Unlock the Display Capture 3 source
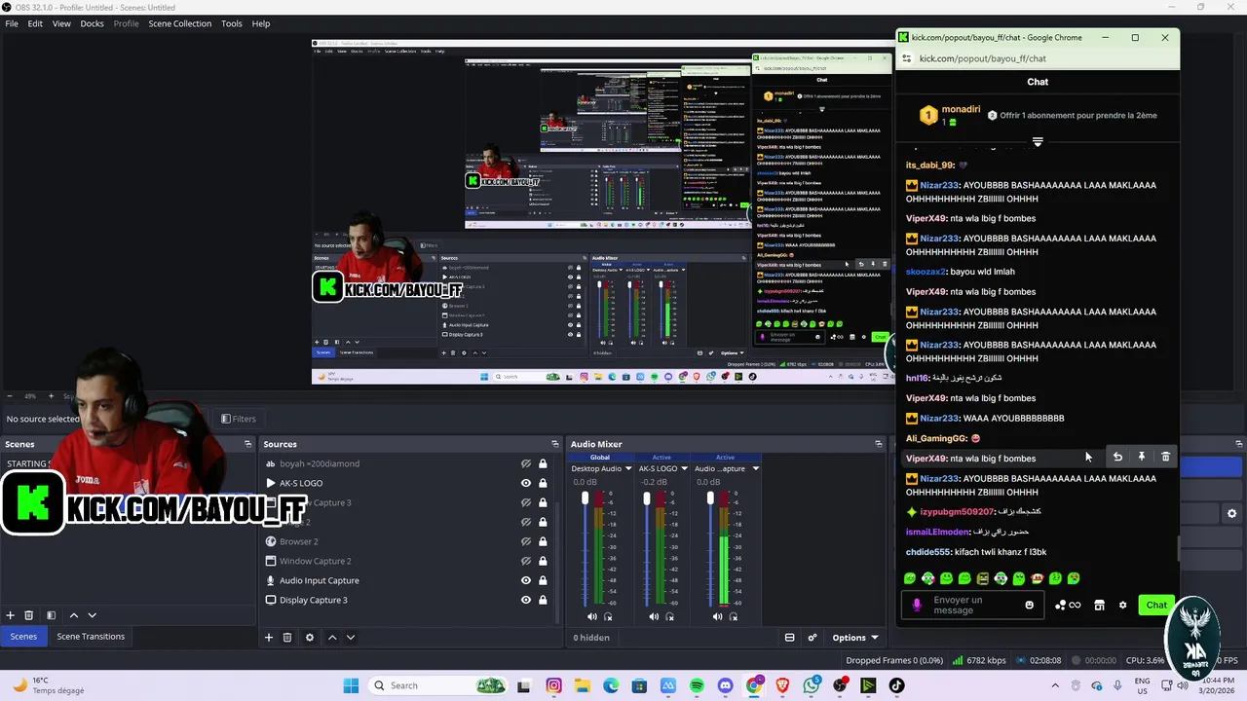 [543, 600]
